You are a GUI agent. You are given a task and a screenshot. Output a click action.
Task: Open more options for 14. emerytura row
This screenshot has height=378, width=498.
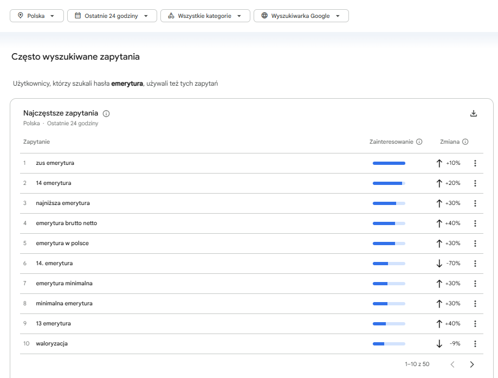pos(475,263)
